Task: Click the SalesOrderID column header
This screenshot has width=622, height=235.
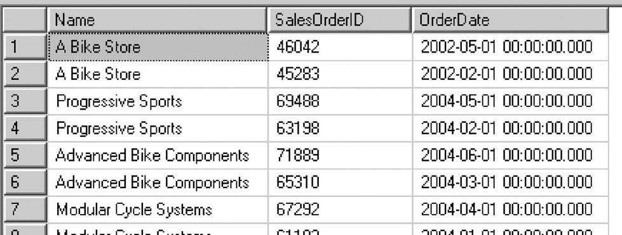Action: (x=339, y=20)
